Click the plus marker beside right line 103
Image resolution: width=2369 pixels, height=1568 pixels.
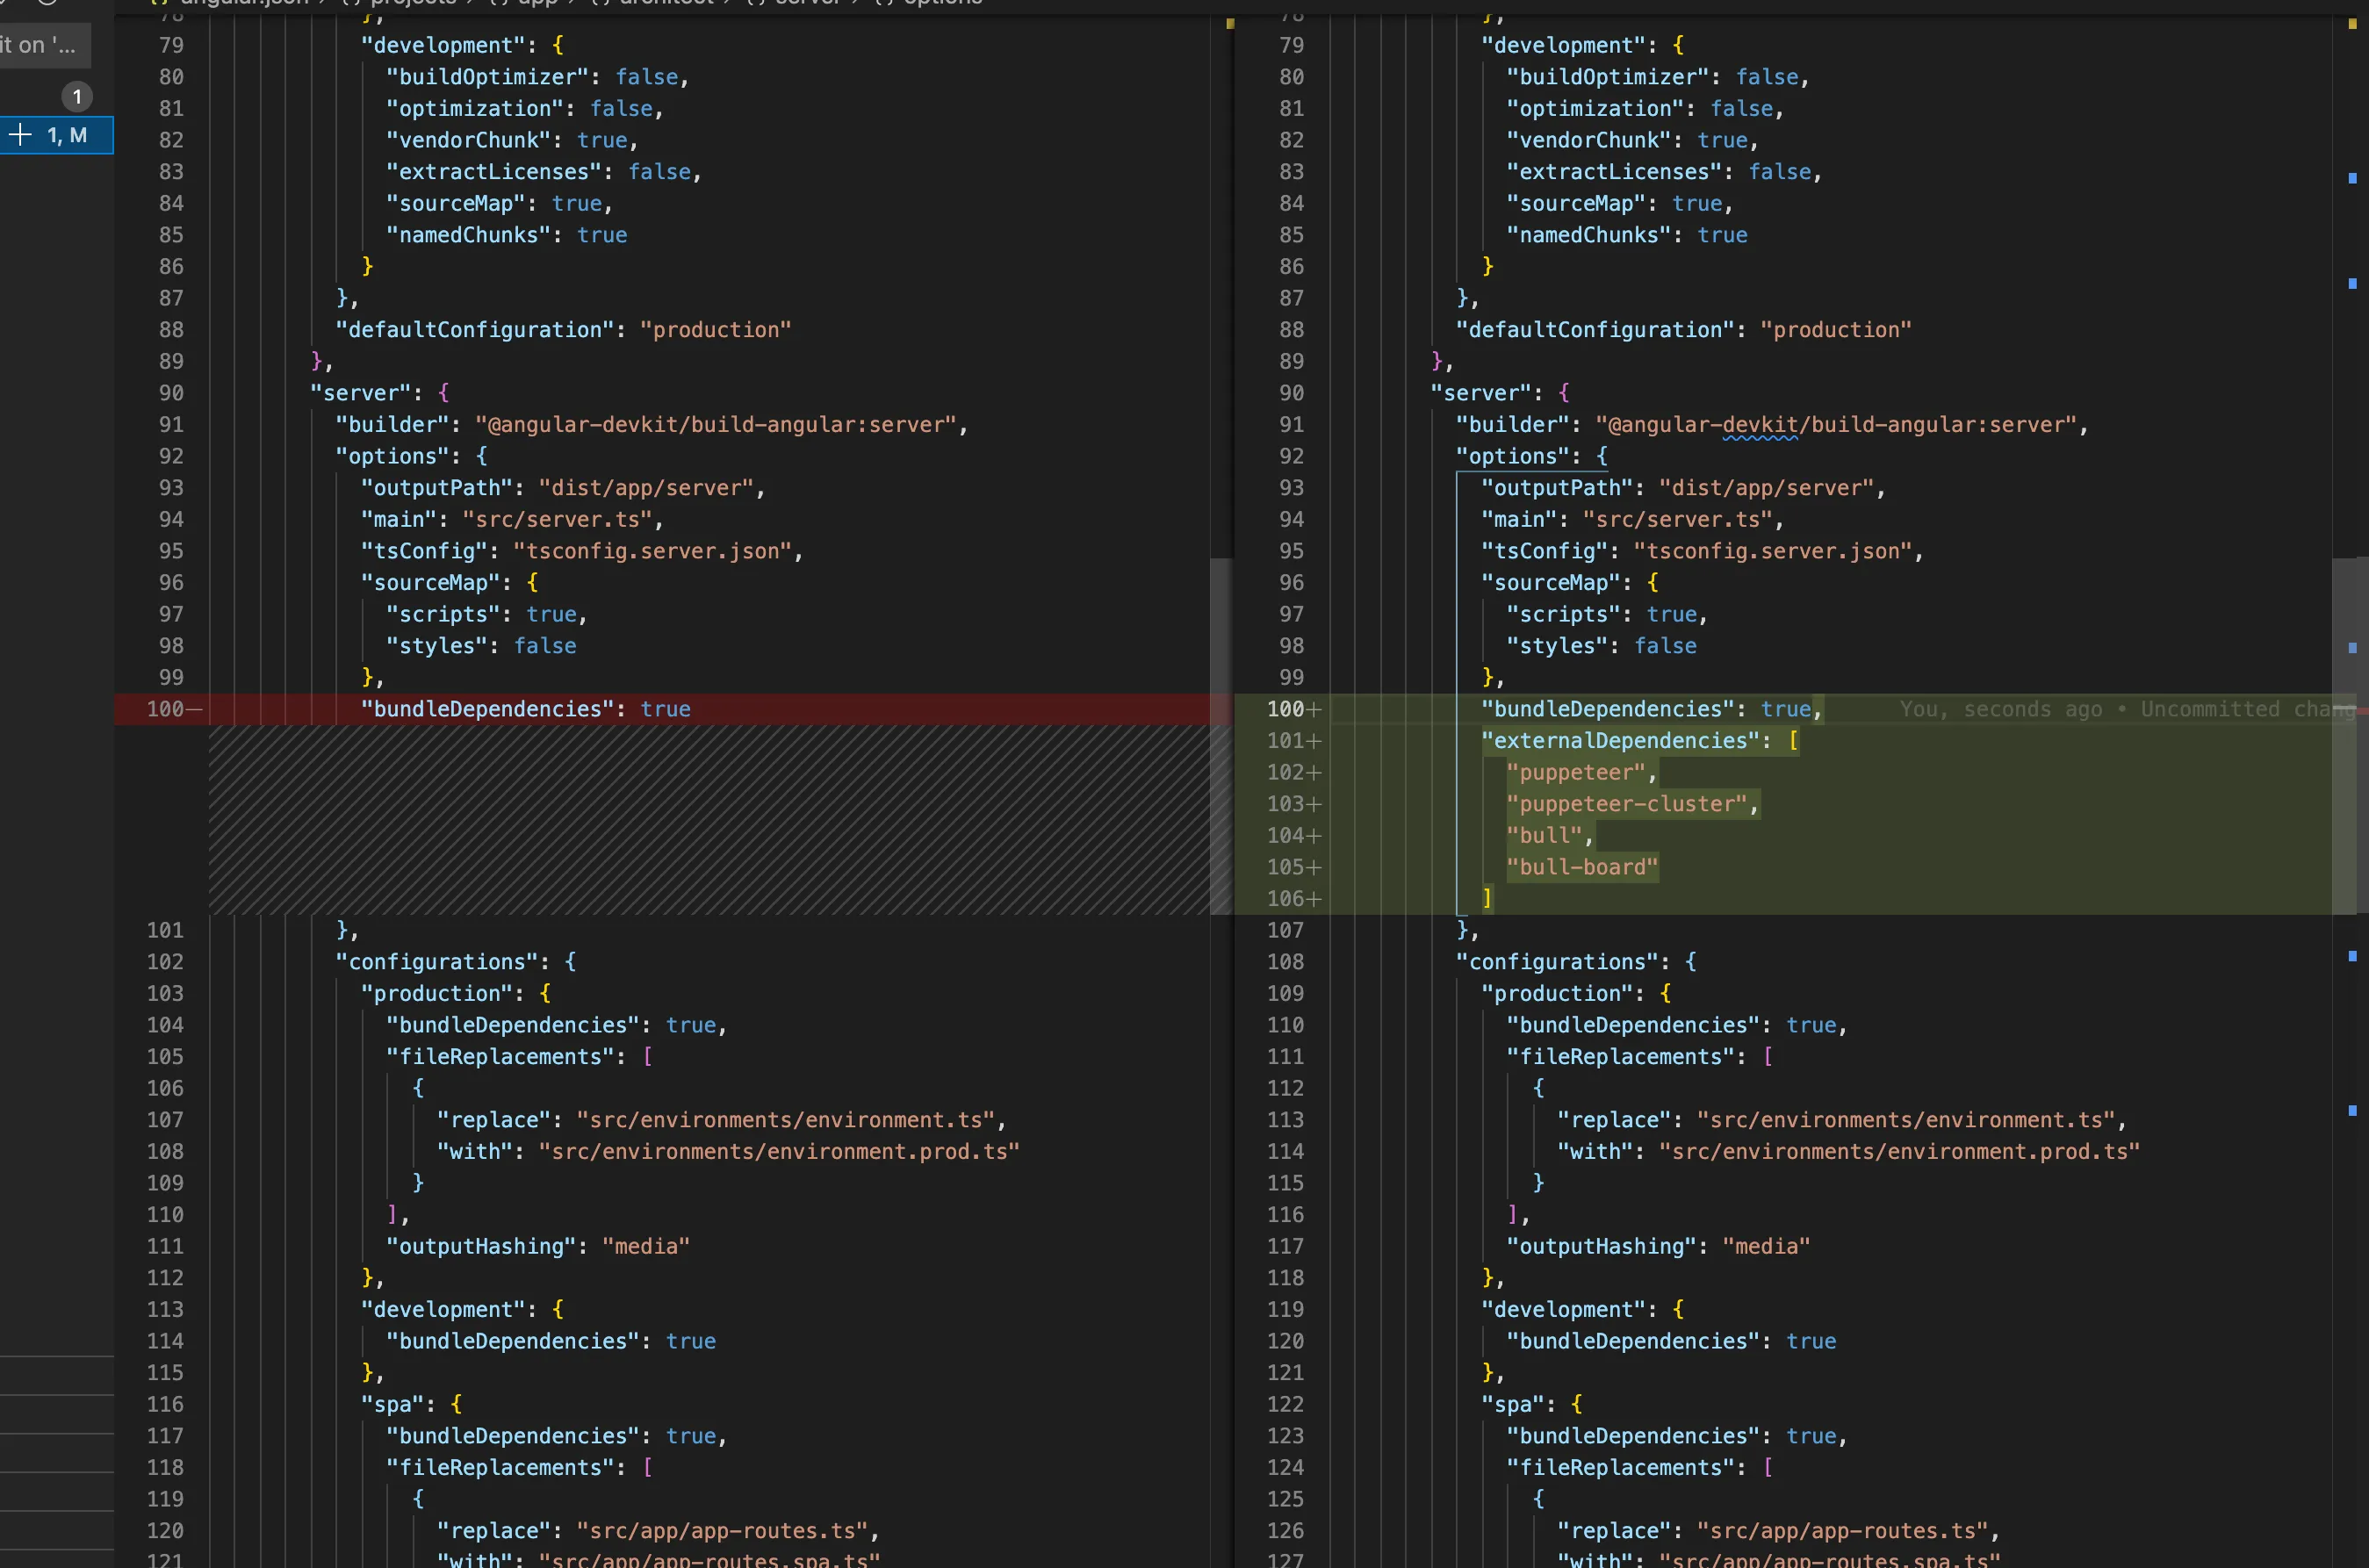[1314, 804]
